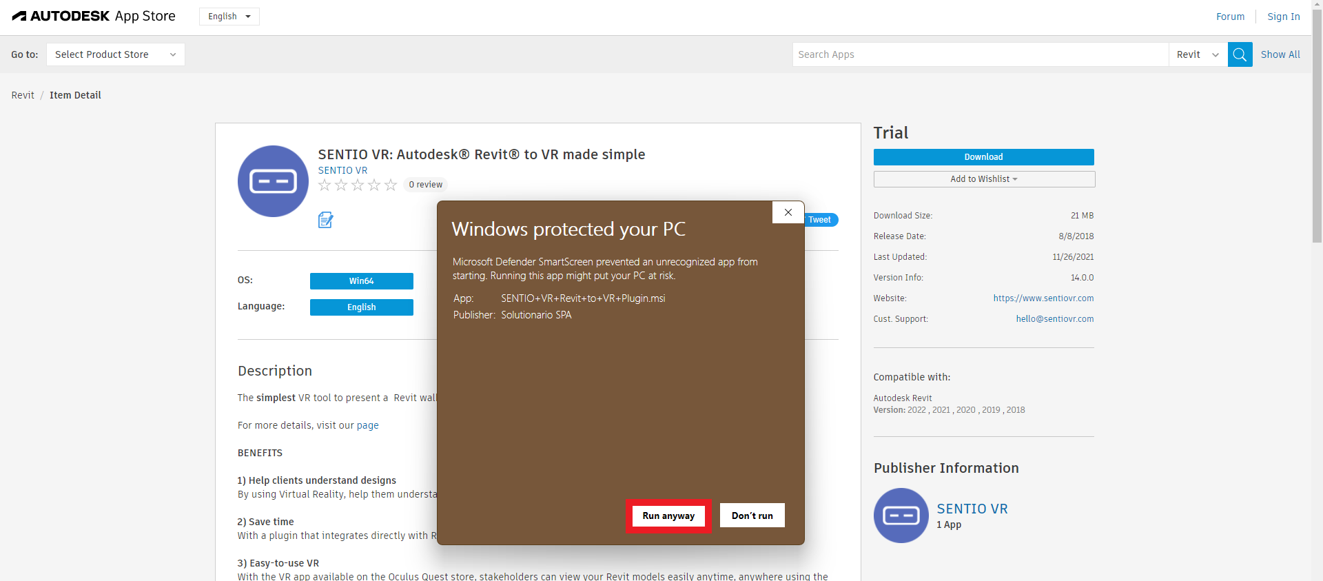Click the 'Autodesk Revit' compatibility text
The height and width of the screenshot is (581, 1323).
tap(903, 398)
